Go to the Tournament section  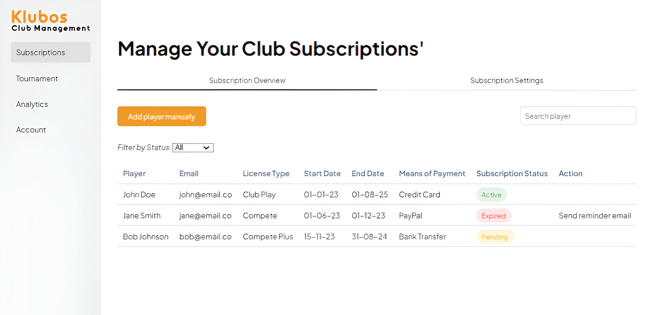click(x=37, y=78)
